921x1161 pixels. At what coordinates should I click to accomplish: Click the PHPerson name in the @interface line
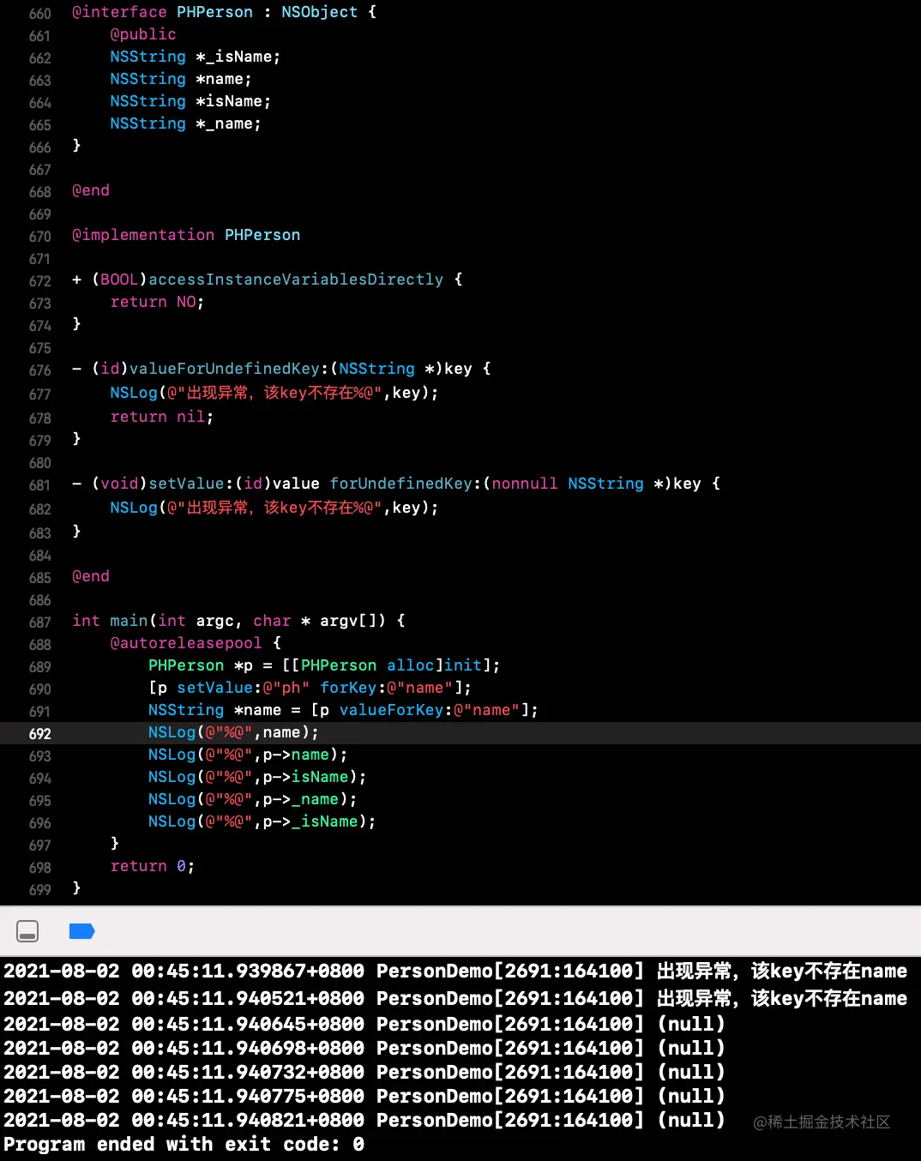click(214, 12)
